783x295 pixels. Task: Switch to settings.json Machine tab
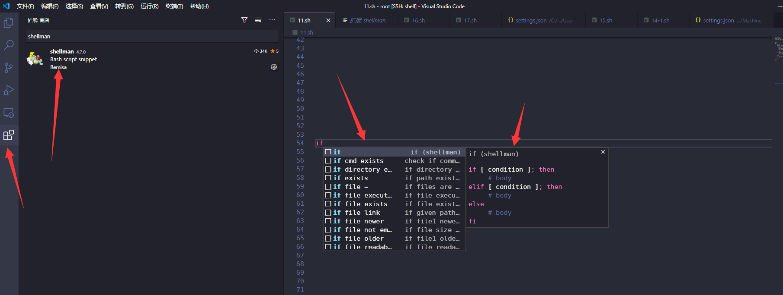point(732,20)
